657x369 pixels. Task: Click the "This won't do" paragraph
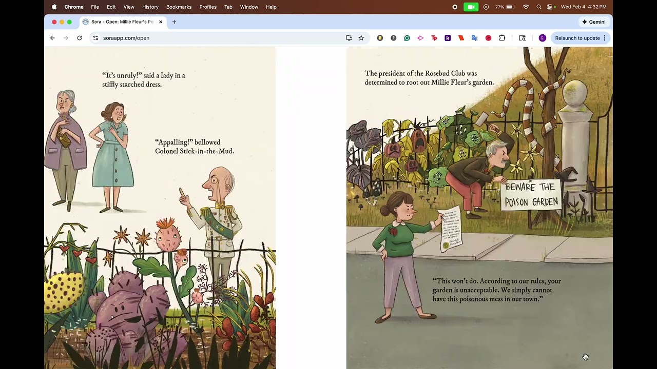click(496, 290)
